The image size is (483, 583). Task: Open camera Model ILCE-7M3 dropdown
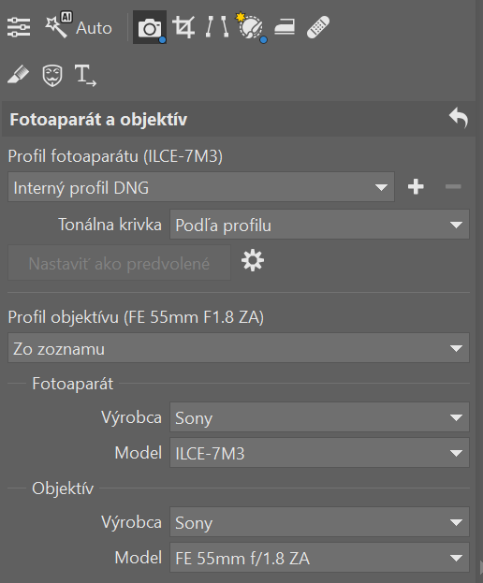[x=319, y=453]
